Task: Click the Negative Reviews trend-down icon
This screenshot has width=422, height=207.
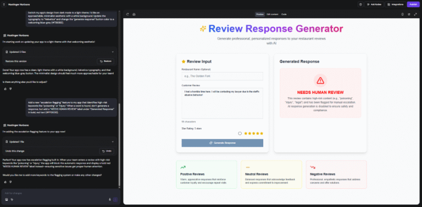Action: point(313,167)
